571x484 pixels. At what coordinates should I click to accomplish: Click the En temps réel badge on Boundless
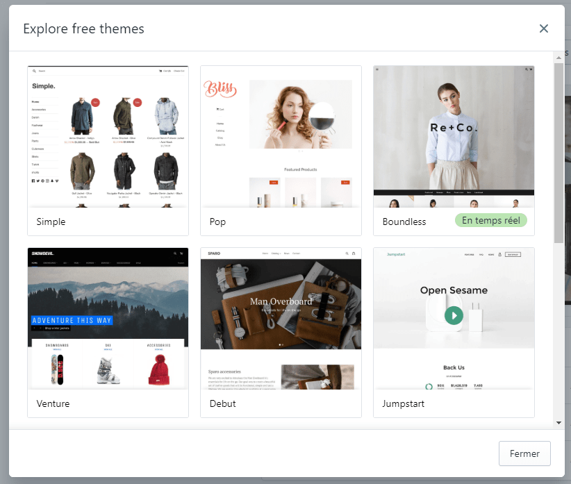(491, 220)
